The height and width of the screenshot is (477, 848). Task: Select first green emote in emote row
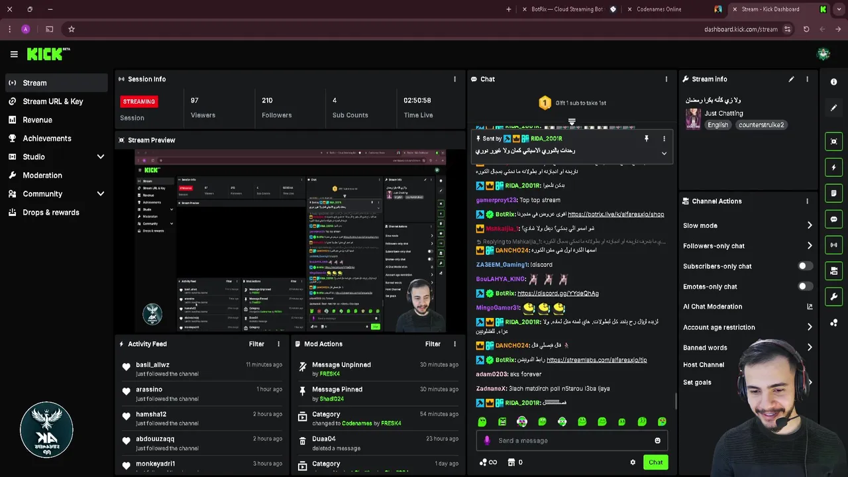[x=482, y=421]
